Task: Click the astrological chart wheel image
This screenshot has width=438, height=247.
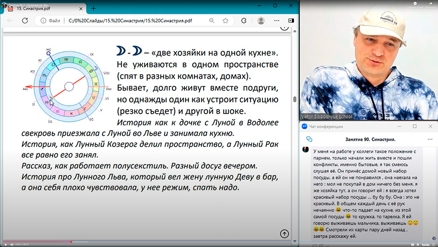Action: pyautogui.click(x=68, y=86)
